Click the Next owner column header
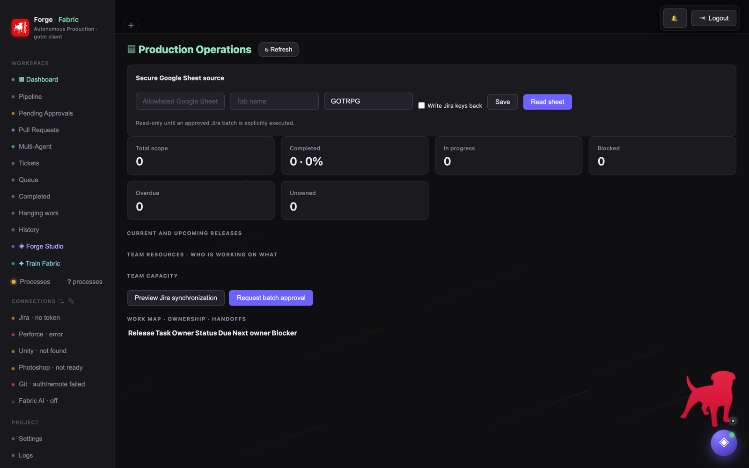The image size is (749, 468). (x=251, y=333)
